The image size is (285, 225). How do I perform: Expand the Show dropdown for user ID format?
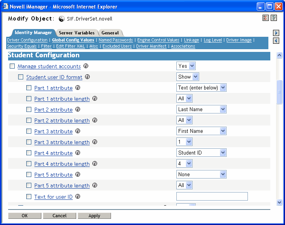[x=188, y=77]
